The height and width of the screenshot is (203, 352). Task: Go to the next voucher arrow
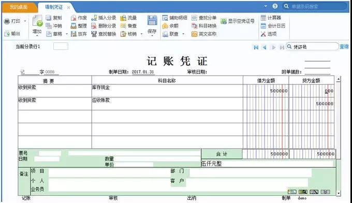tap(273, 47)
